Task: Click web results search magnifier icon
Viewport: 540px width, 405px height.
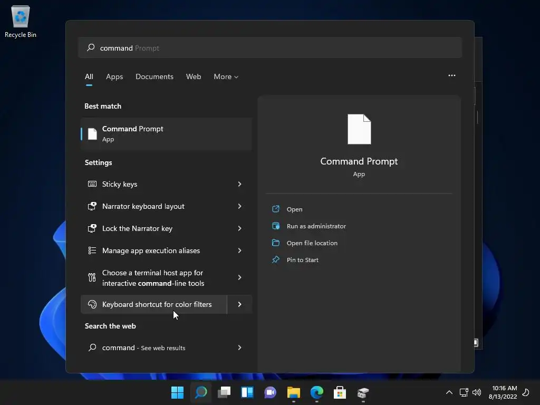Action: click(x=92, y=347)
